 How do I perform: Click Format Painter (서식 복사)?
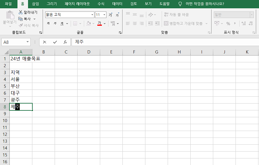point(29,25)
